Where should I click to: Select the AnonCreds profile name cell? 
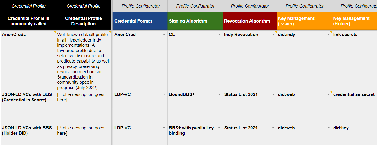28,60
